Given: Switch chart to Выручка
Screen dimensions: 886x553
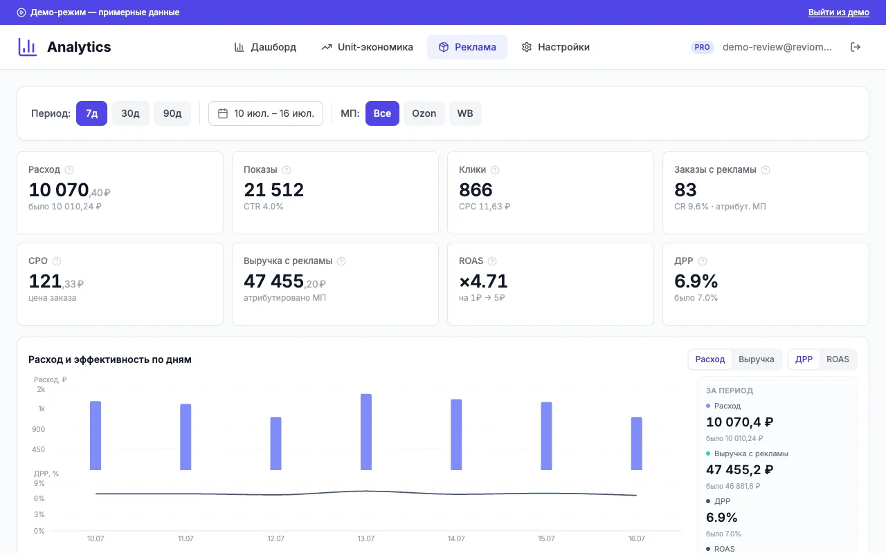Looking at the screenshot, I should pyautogui.click(x=757, y=359).
